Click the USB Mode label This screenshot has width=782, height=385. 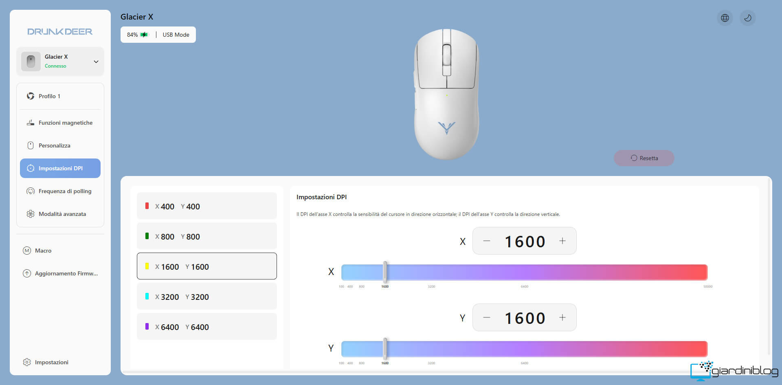pos(176,35)
